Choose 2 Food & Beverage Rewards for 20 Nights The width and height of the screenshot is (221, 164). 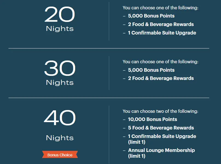click(161, 24)
